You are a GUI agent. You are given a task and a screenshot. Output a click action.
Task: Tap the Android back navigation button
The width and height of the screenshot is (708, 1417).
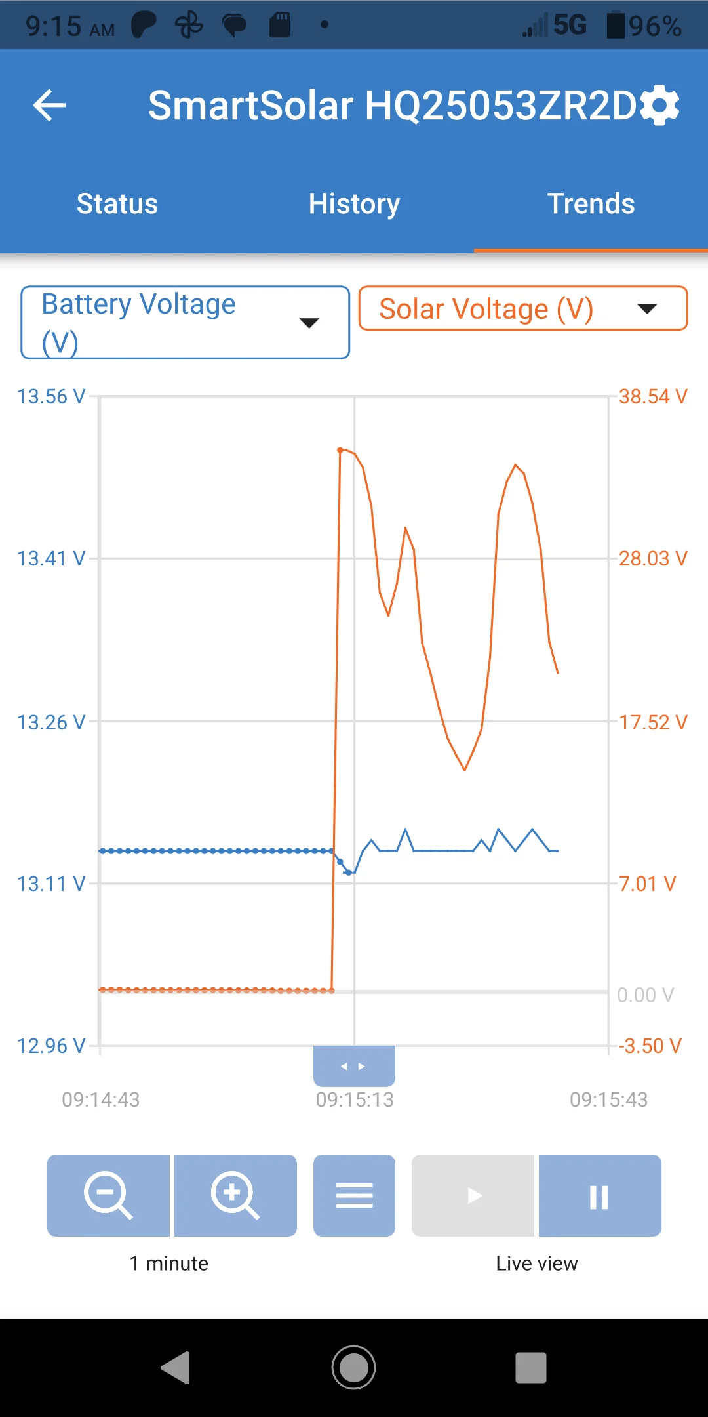click(x=176, y=1368)
